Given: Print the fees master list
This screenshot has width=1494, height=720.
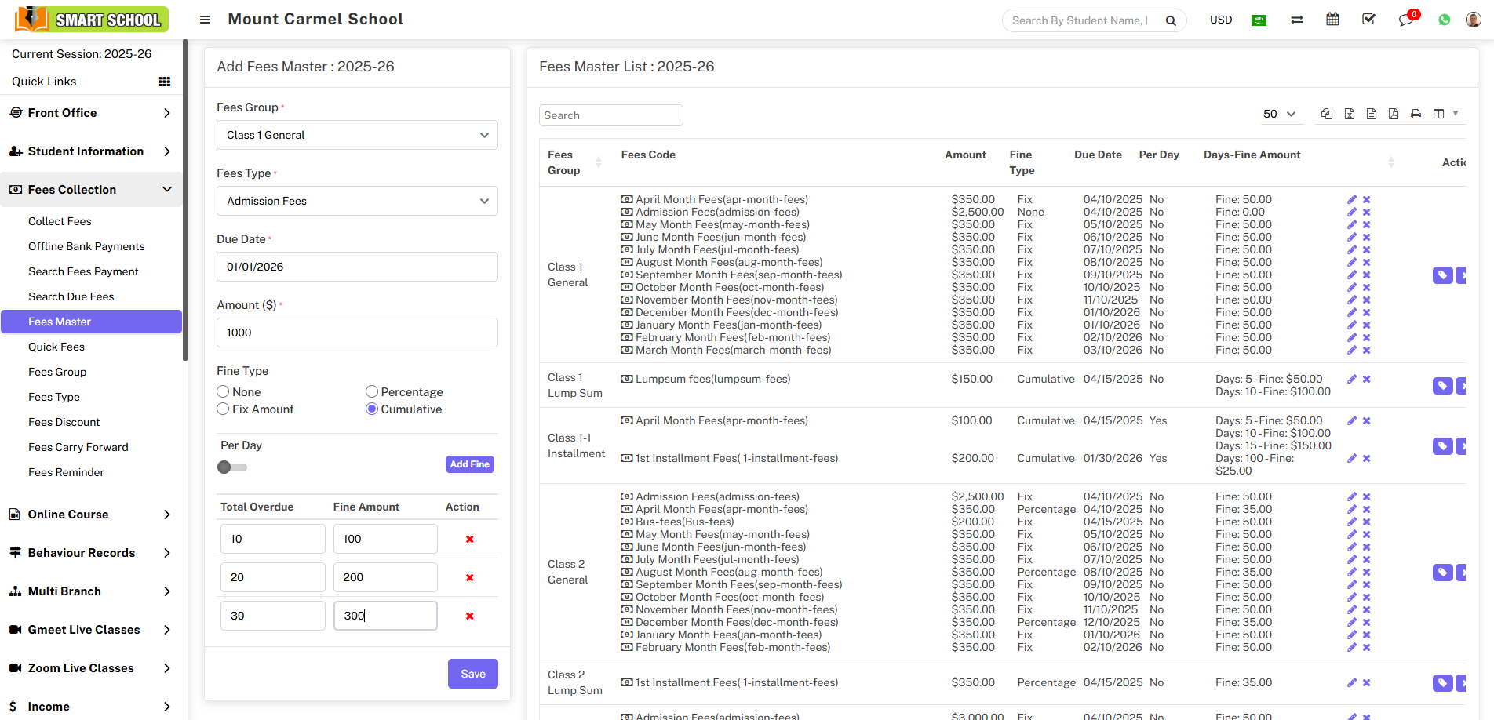Looking at the screenshot, I should (1416, 114).
